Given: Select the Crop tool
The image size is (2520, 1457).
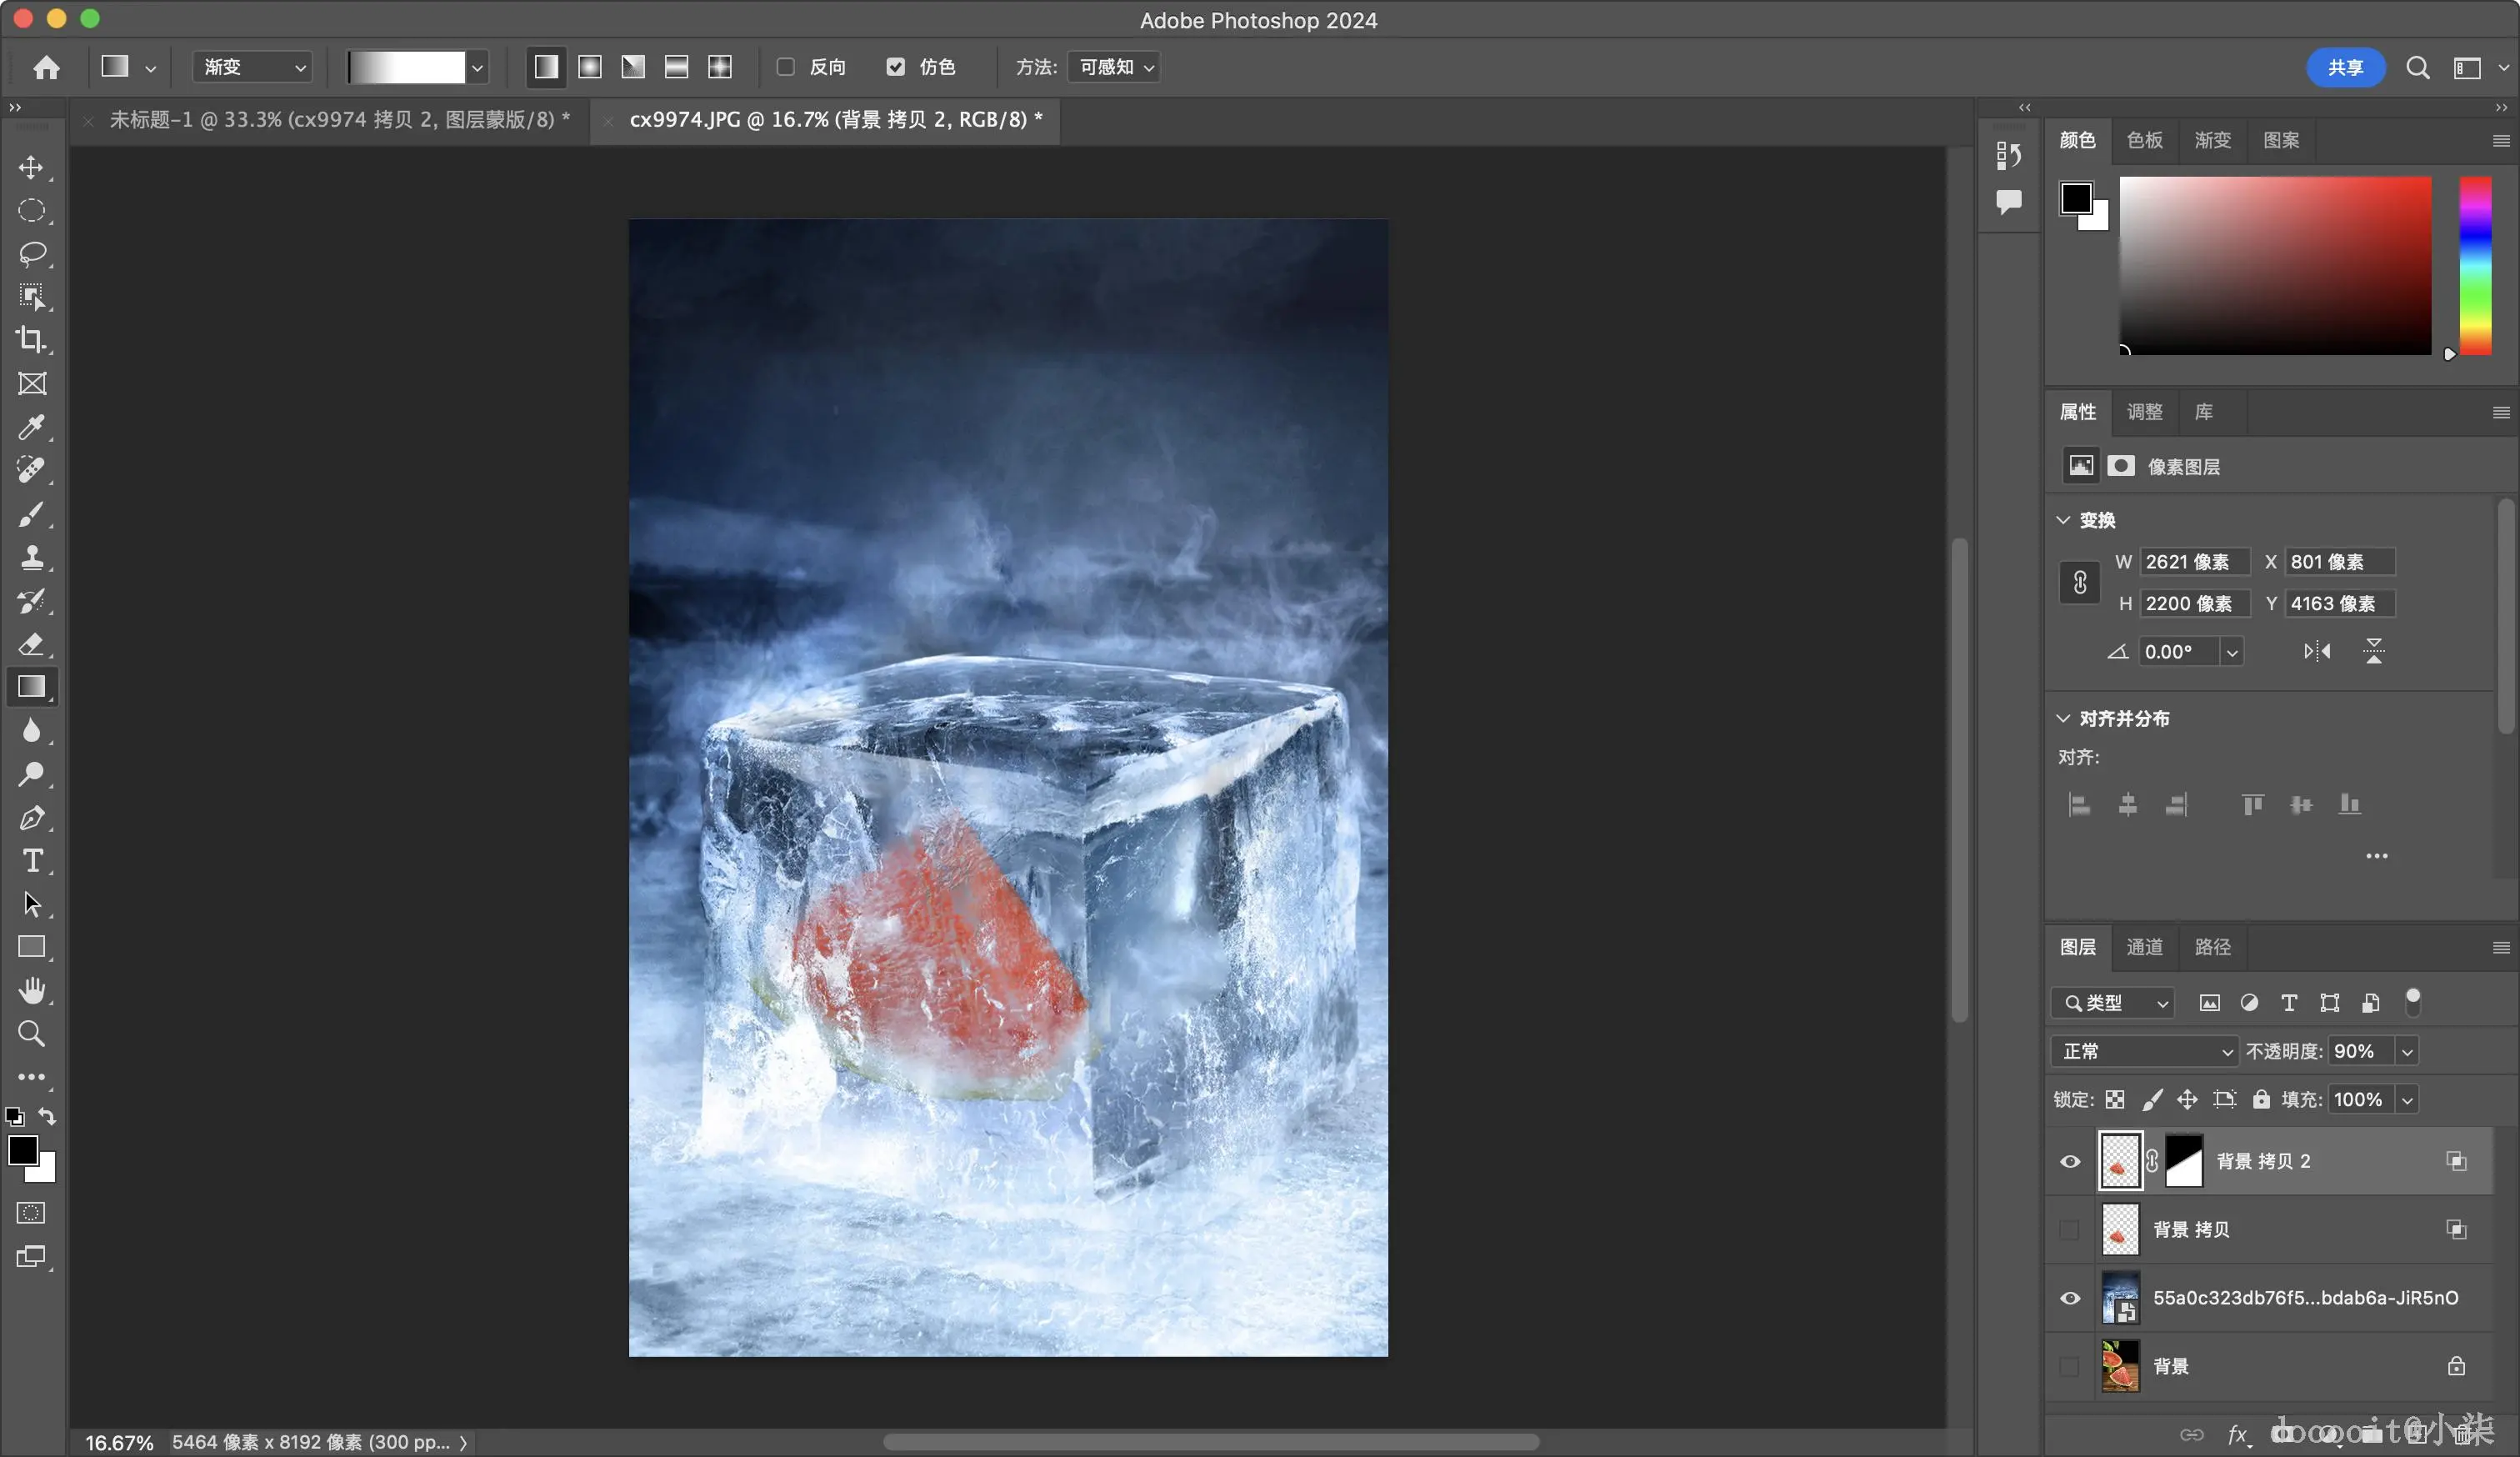Looking at the screenshot, I should coord(31,340).
